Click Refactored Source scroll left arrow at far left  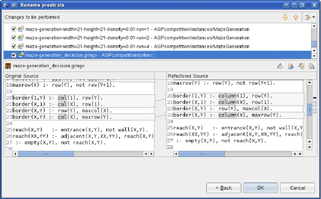(176, 154)
